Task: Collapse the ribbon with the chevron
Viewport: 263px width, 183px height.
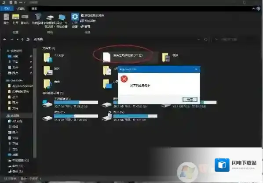Action: 254,8
